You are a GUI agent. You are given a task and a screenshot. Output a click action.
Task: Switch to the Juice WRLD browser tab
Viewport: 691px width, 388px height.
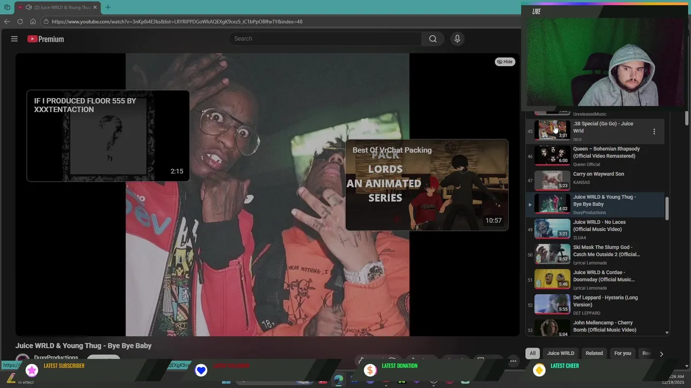tap(57, 8)
